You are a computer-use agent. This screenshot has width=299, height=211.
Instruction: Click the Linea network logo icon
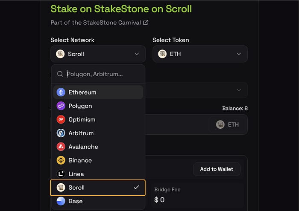click(x=61, y=174)
